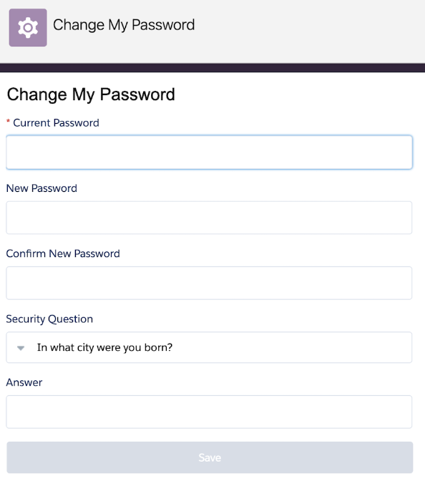
Task: Click the purple gear settings icon
Action: (x=28, y=27)
